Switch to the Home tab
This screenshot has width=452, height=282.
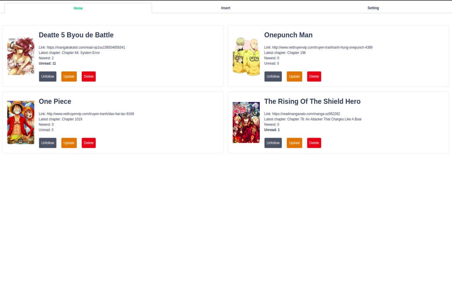[78, 8]
